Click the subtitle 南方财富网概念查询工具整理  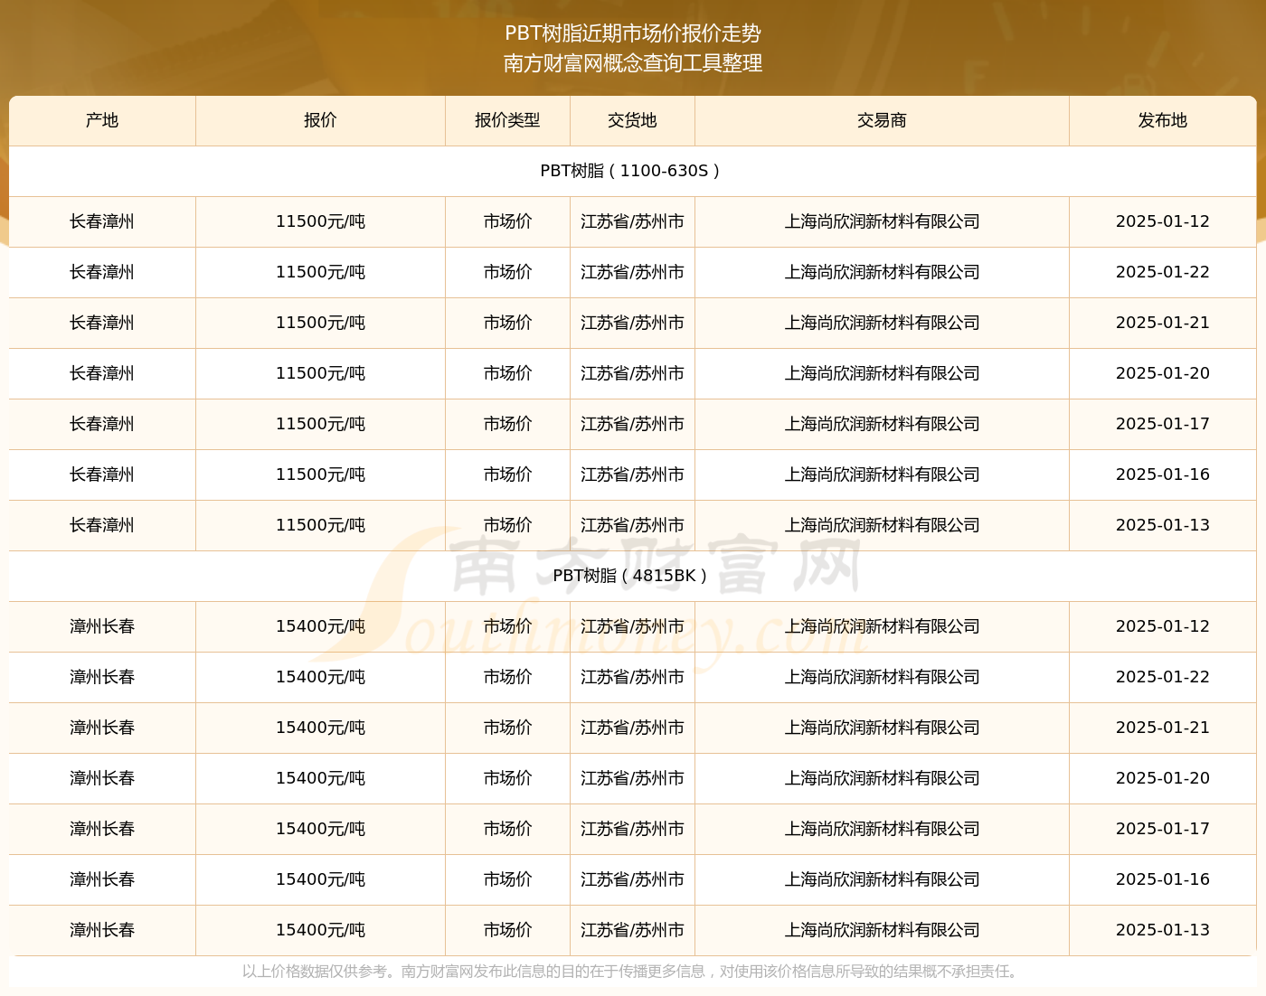[633, 63]
